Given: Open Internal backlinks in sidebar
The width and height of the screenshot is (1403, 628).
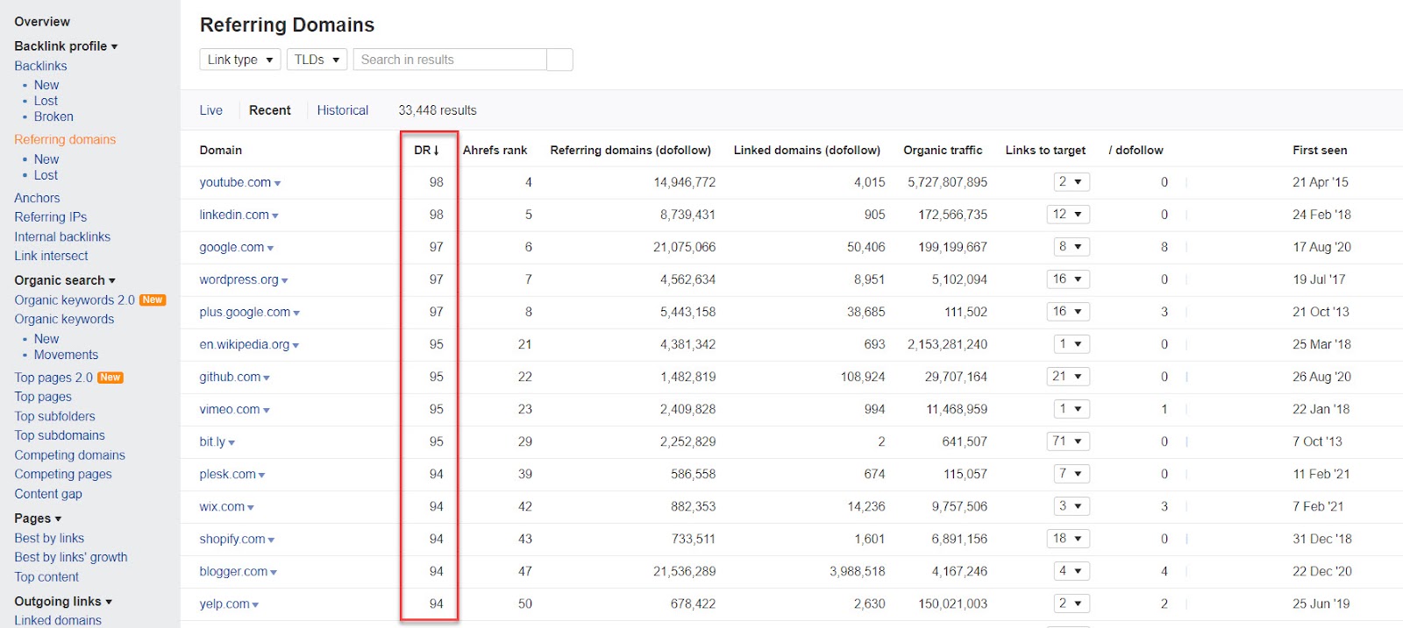Looking at the screenshot, I should [x=62, y=236].
